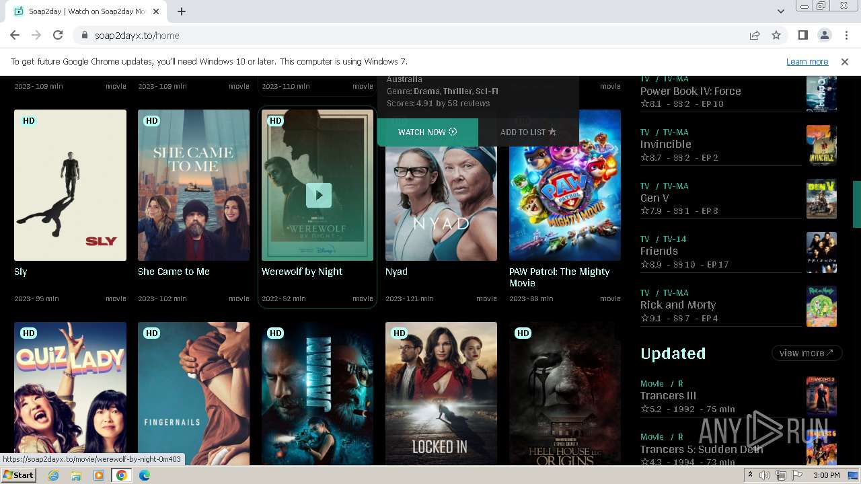Dismiss the Chrome update notification bar
Image resolution: width=861 pixels, height=484 pixels.
845,62
